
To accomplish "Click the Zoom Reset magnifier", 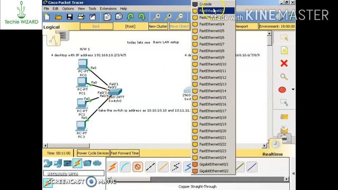I will point(168,17).
